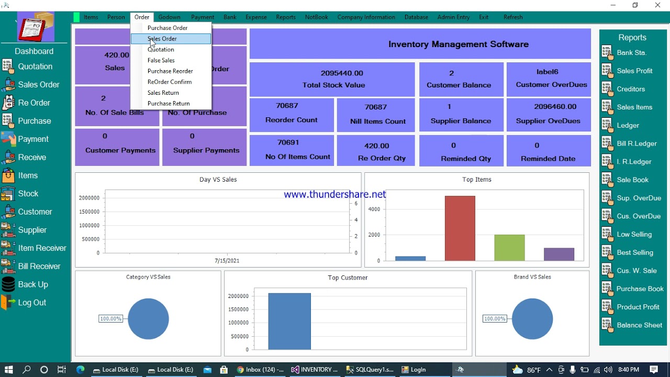Click the Dashboard logo icon
Viewport: 670px width, 377px height.
[36, 27]
